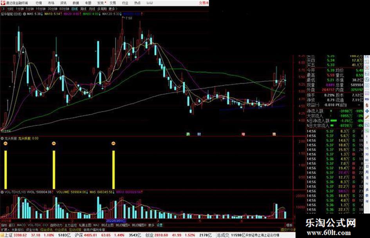This screenshot has height=238, width=370.
Task: Switch to the 60分钟 period tab
Action: click(64, 9)
